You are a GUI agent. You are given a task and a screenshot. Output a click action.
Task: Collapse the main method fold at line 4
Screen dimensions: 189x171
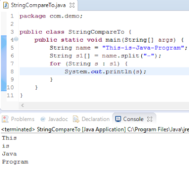[17, 39]
